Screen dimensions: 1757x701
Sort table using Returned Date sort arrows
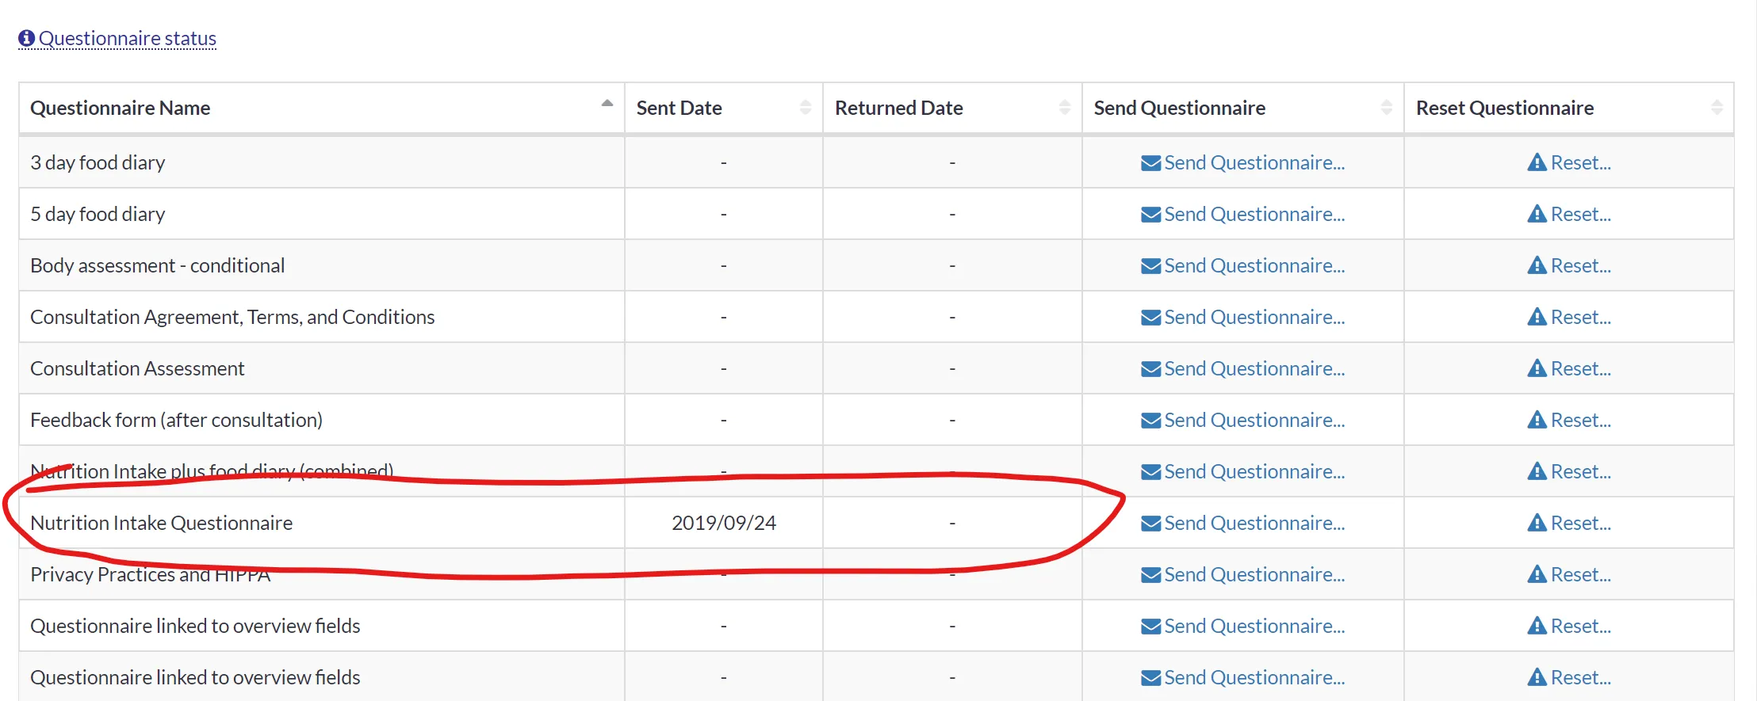(1064, 108)
